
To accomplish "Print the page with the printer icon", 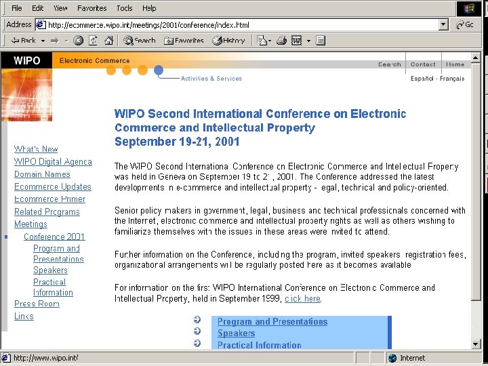I will click(281, 41).
